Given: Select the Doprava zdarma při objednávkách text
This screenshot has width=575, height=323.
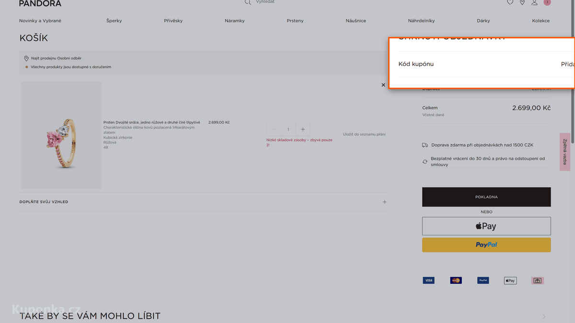Looking at the screenshot, I should click(x=482, y=145).
